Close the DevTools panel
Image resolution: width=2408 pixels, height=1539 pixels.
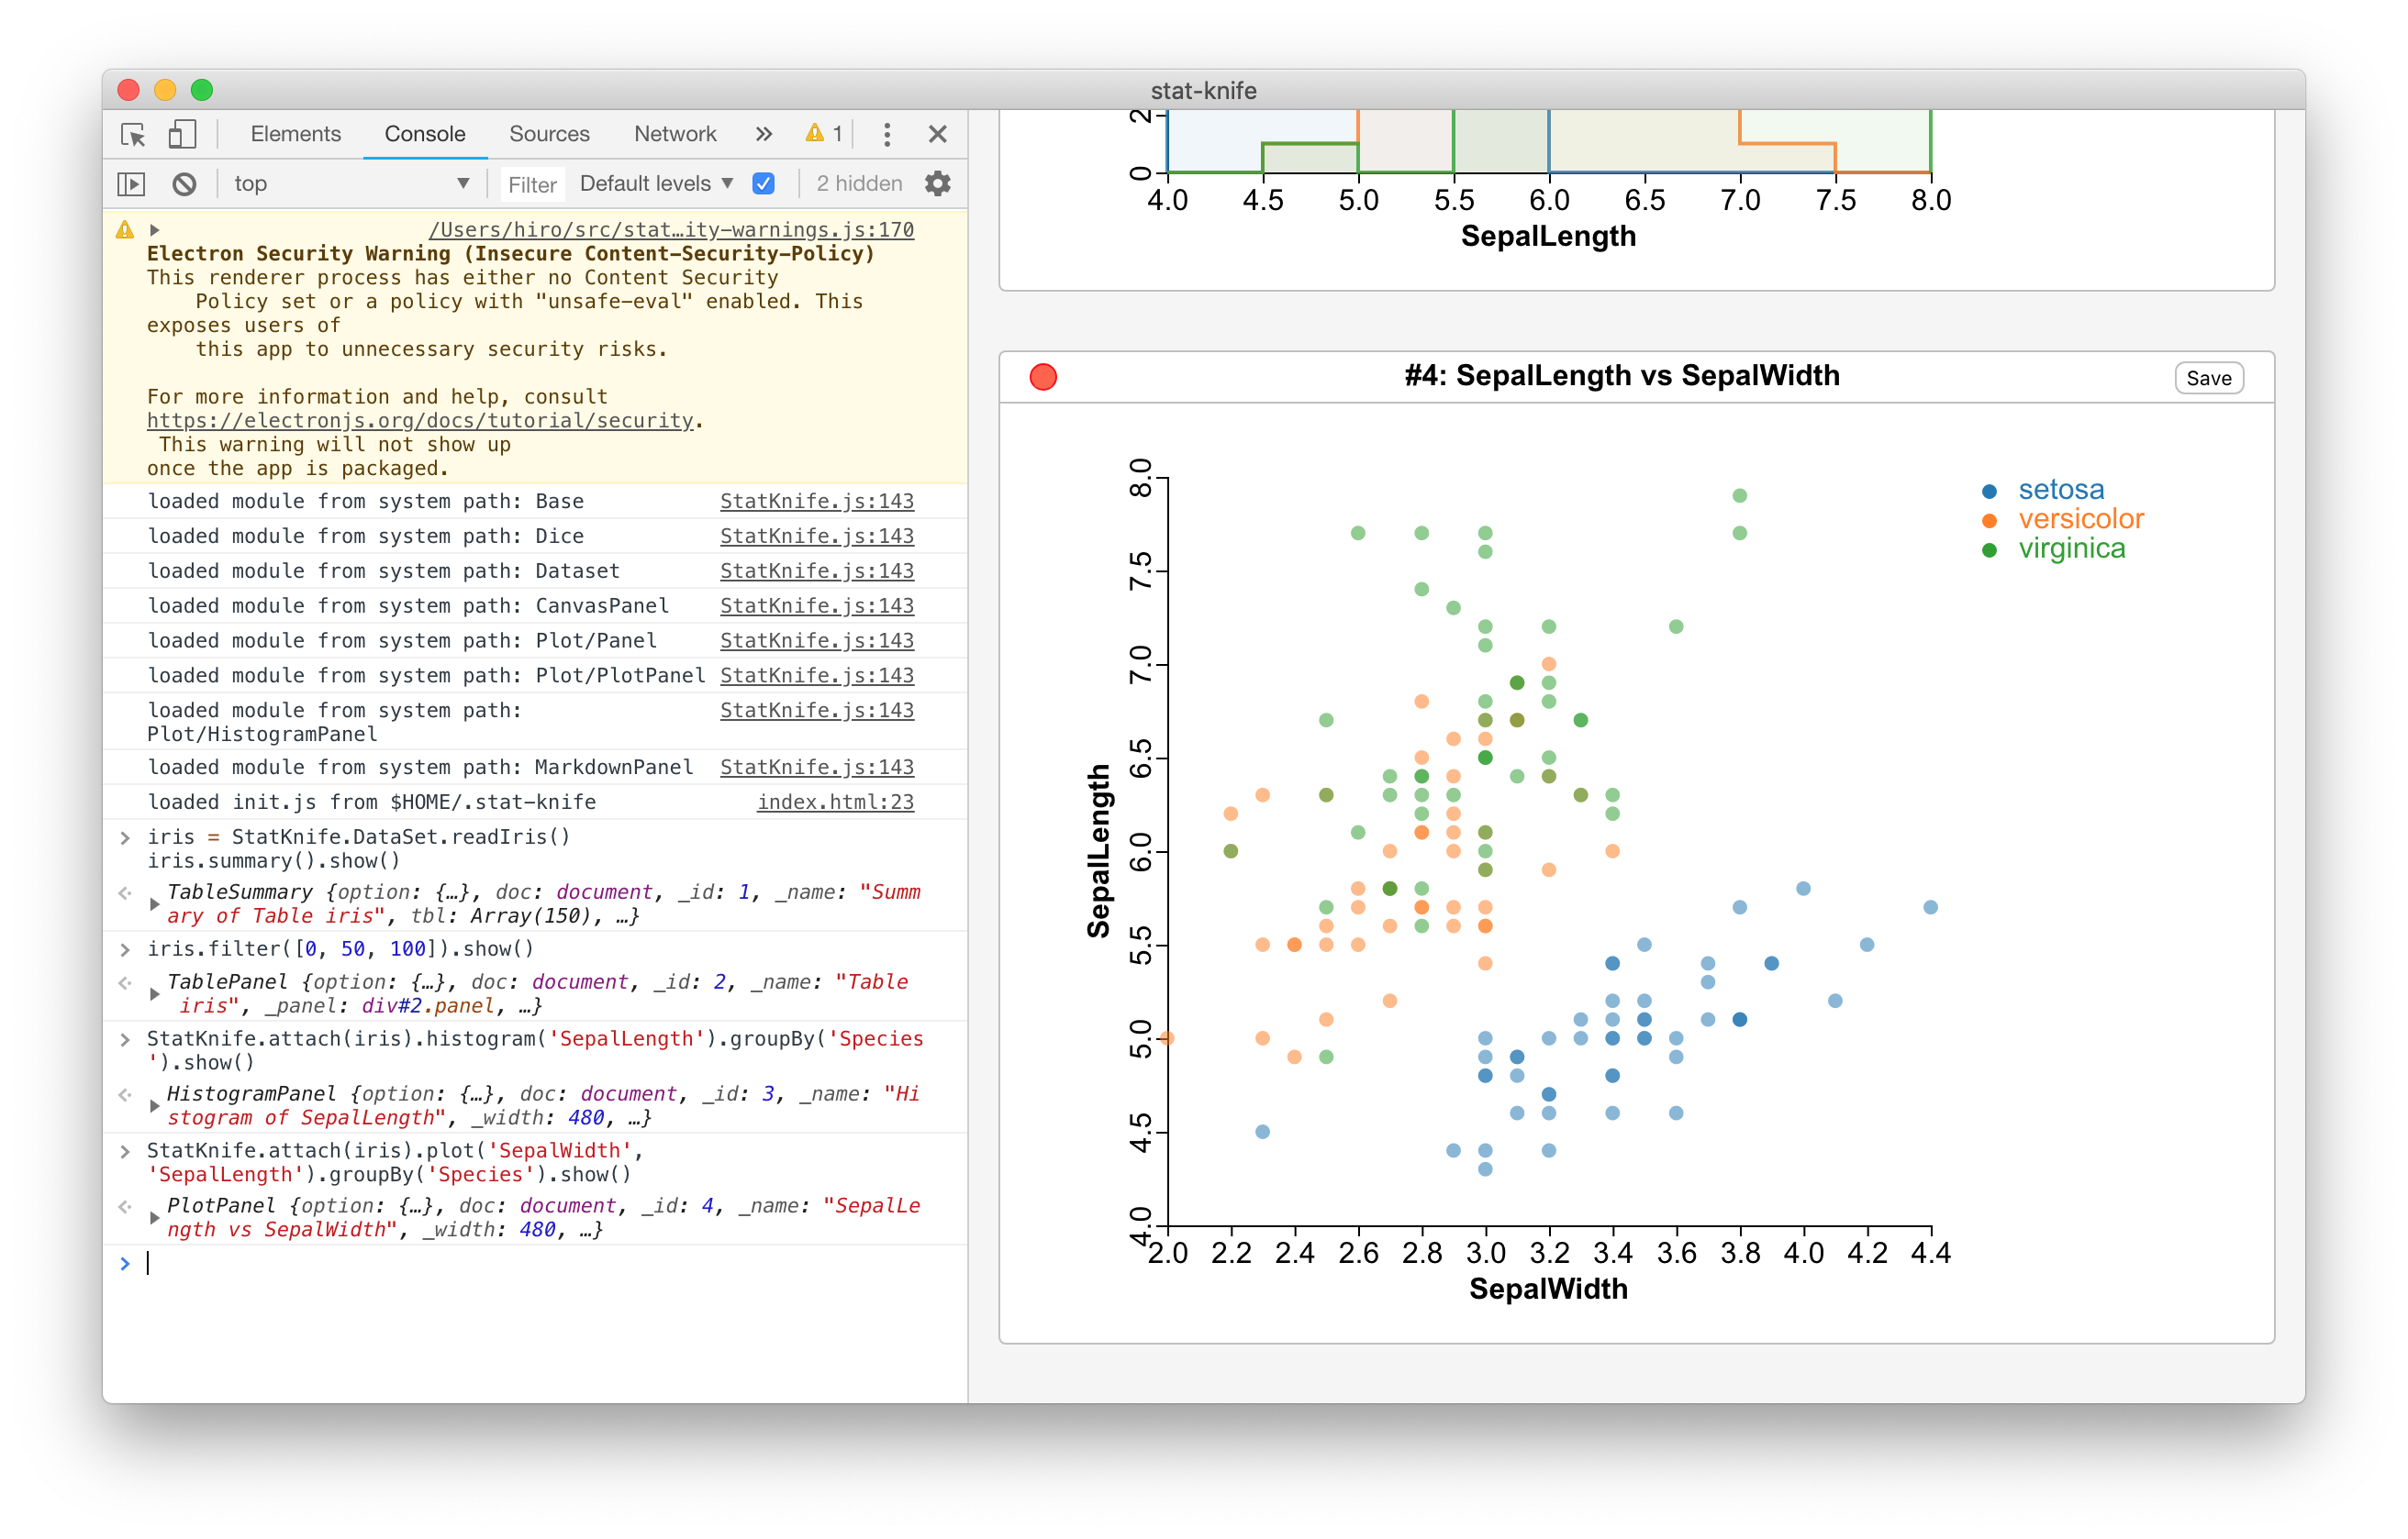point(937,134)
